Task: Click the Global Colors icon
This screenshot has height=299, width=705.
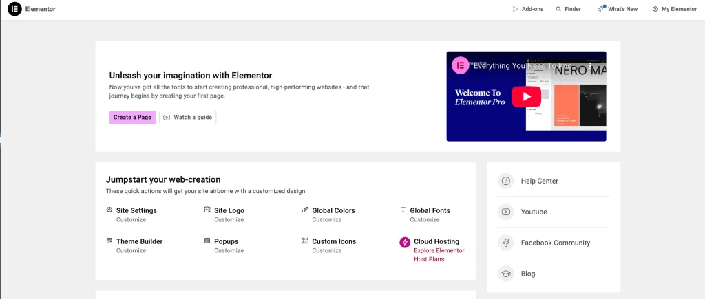Action: (x=305, y=210)
